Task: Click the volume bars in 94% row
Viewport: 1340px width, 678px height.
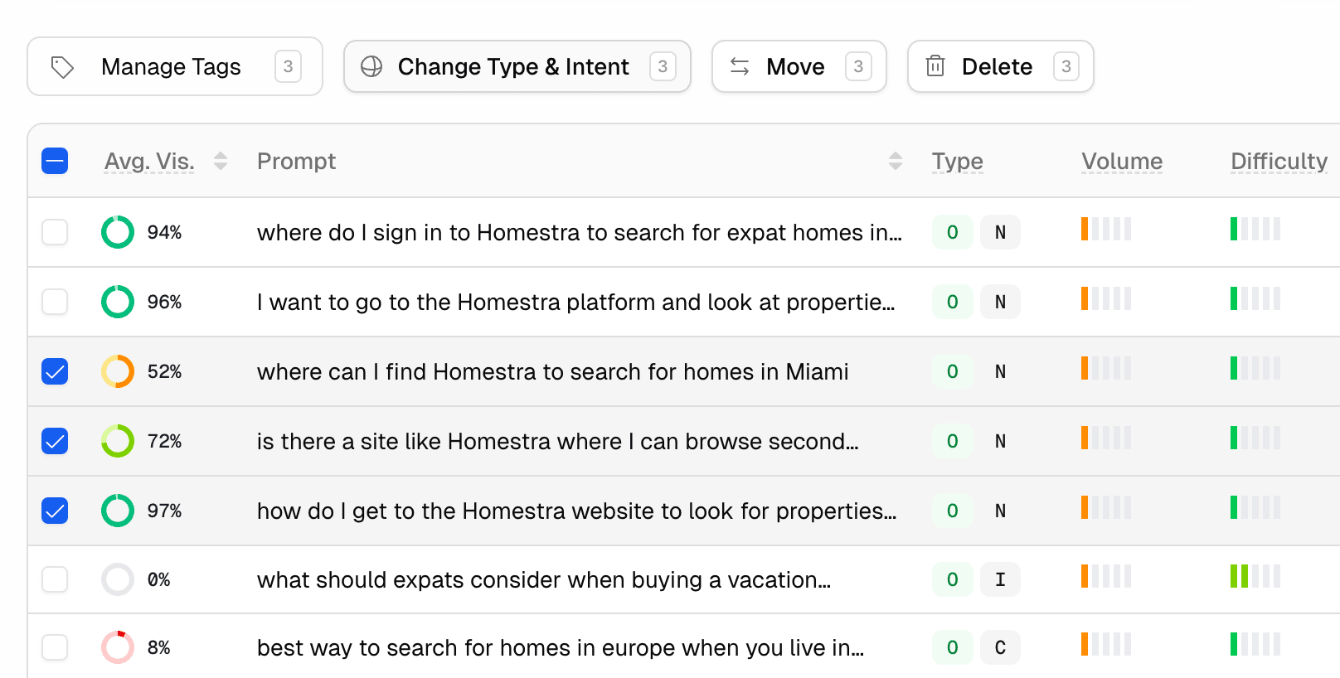Action: tap(1106, 229)
